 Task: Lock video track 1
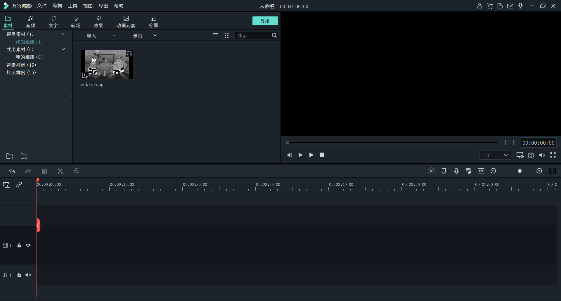(19, 245)
